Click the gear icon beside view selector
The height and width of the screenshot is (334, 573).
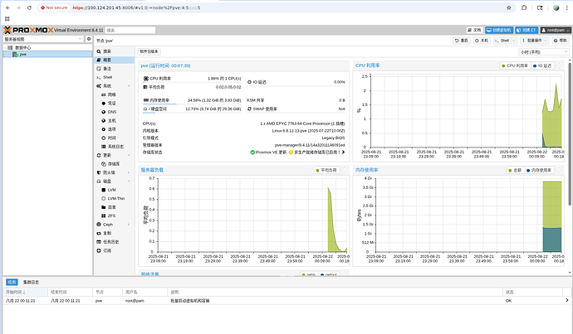pos(89,39)
